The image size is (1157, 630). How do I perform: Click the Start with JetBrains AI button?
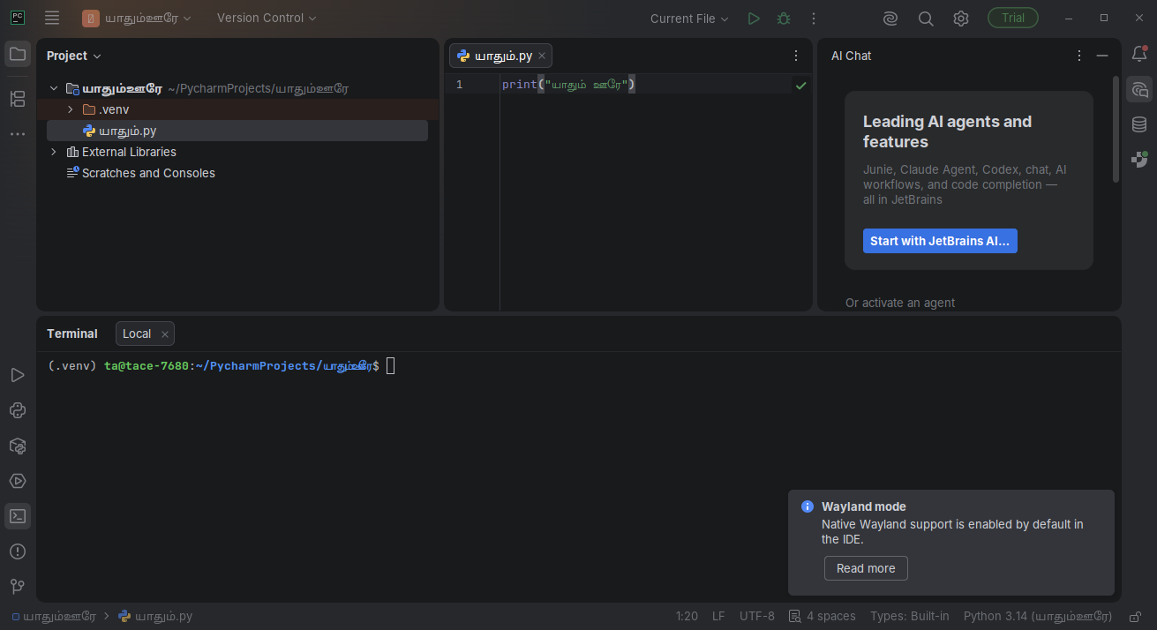point(940,241)
